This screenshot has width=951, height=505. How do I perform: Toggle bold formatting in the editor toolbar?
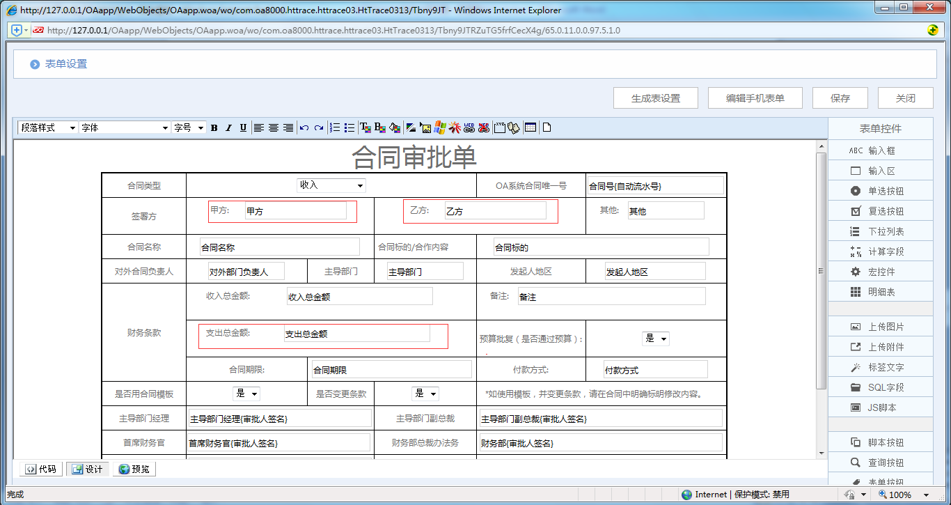[x=214, y=127]
